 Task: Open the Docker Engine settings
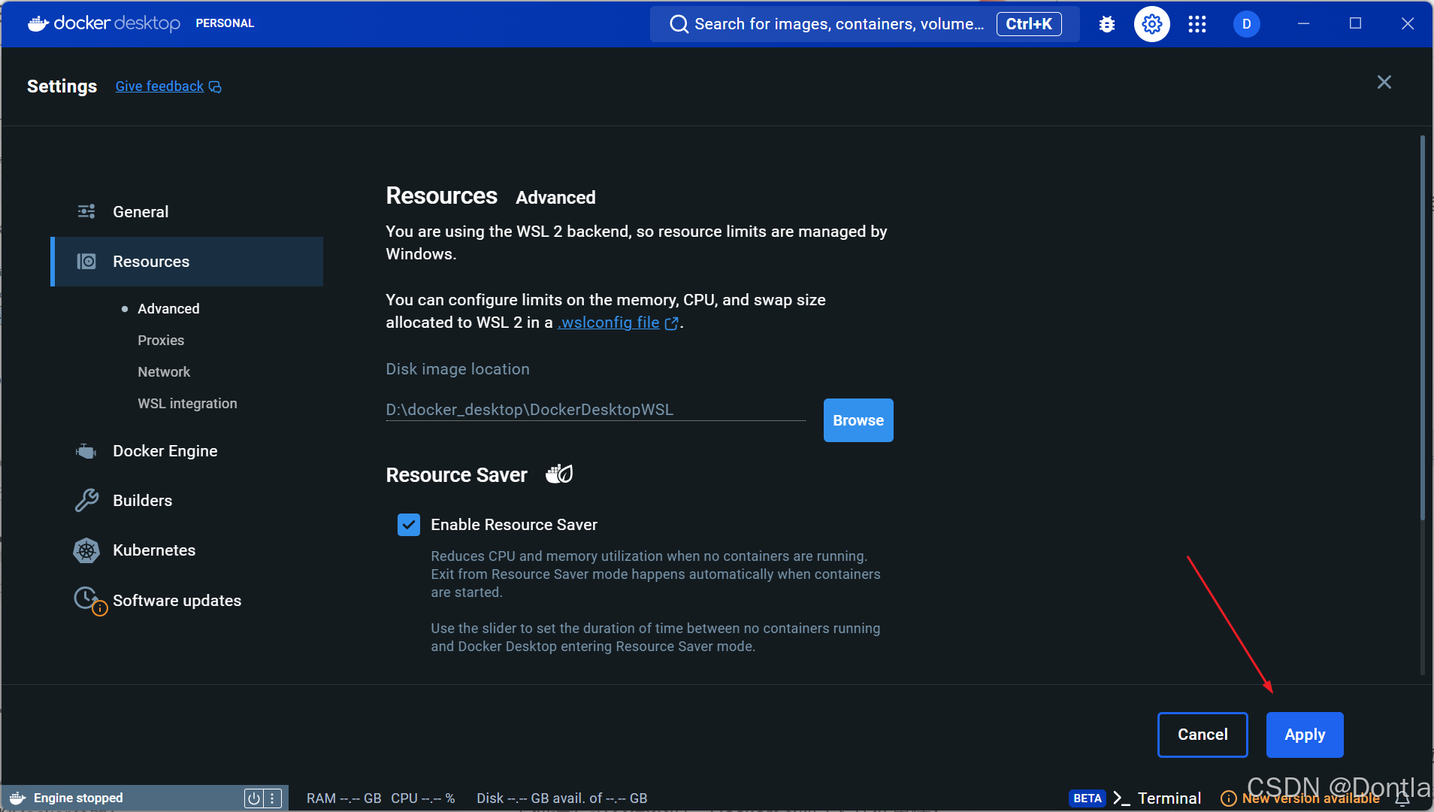[x=187, y=451]
